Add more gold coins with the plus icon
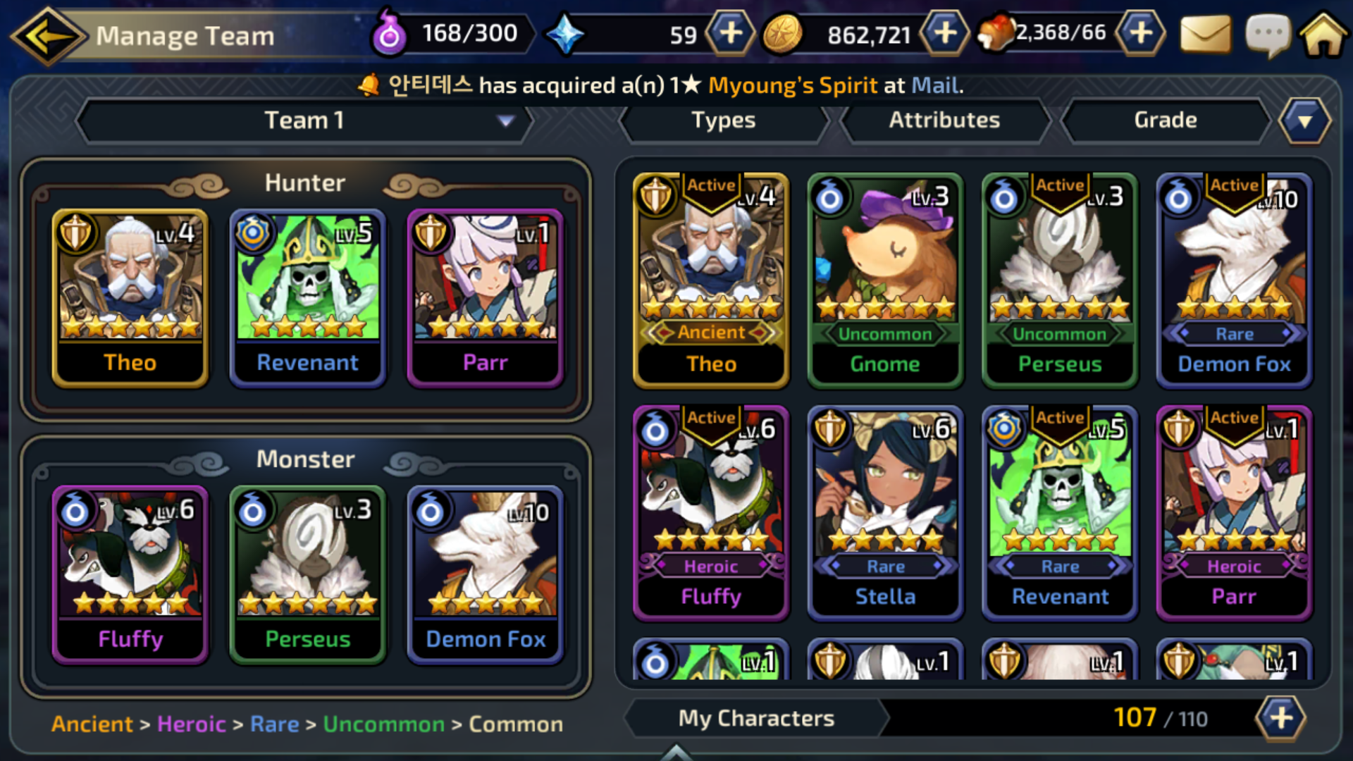 pyautogui.click(x=944, y=32)
